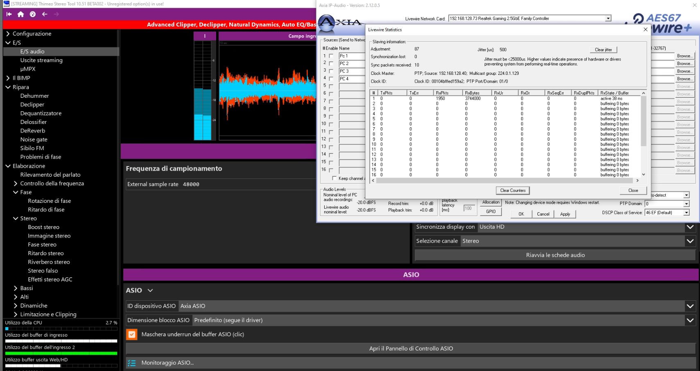Click the forward arrow in the purple toolbar
700x371 pixels.
(x=56, y=14)
